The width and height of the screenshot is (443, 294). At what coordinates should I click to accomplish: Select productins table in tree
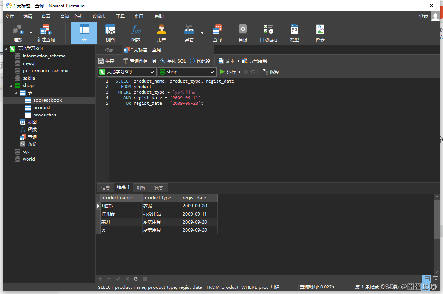pos(45,115)
